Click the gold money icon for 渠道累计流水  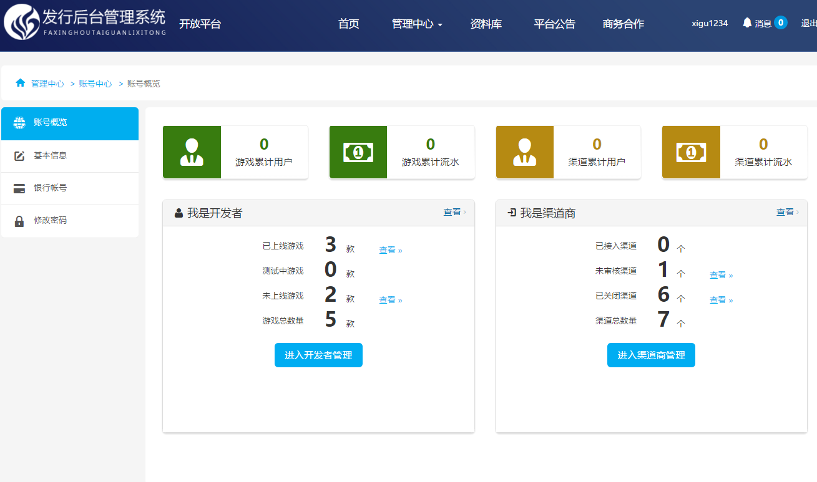pyautogui.click(x=691, y=152)
